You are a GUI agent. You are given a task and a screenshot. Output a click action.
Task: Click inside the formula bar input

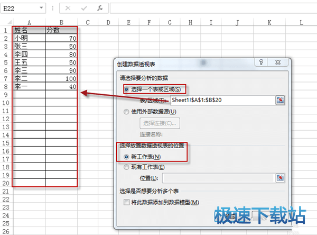213,8
